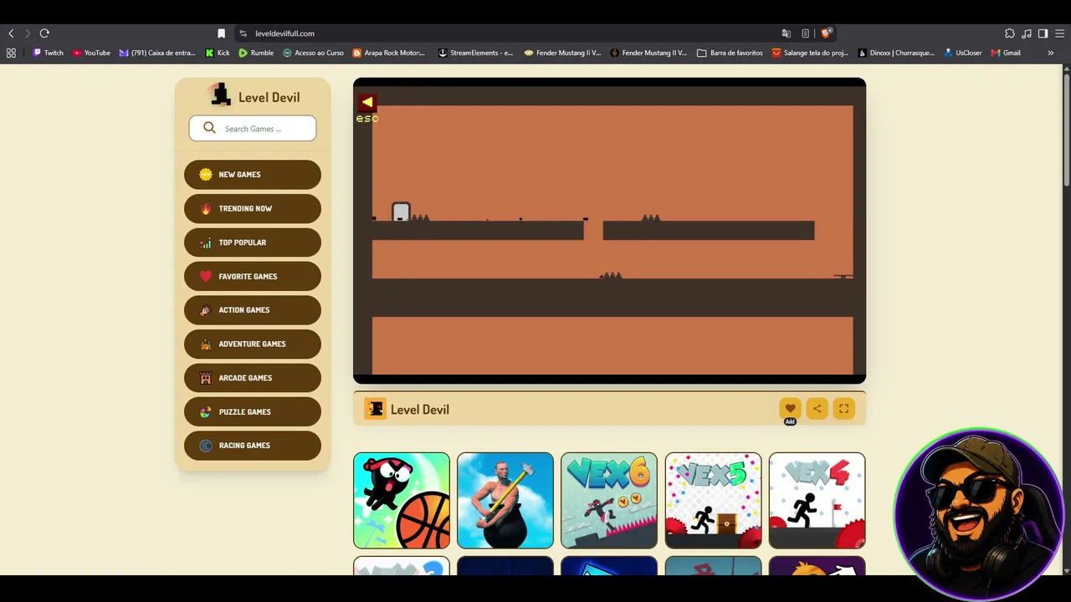Screen dimensions: 1071x602
Task: Open the Adventure Games category
Action: (253, 344)
